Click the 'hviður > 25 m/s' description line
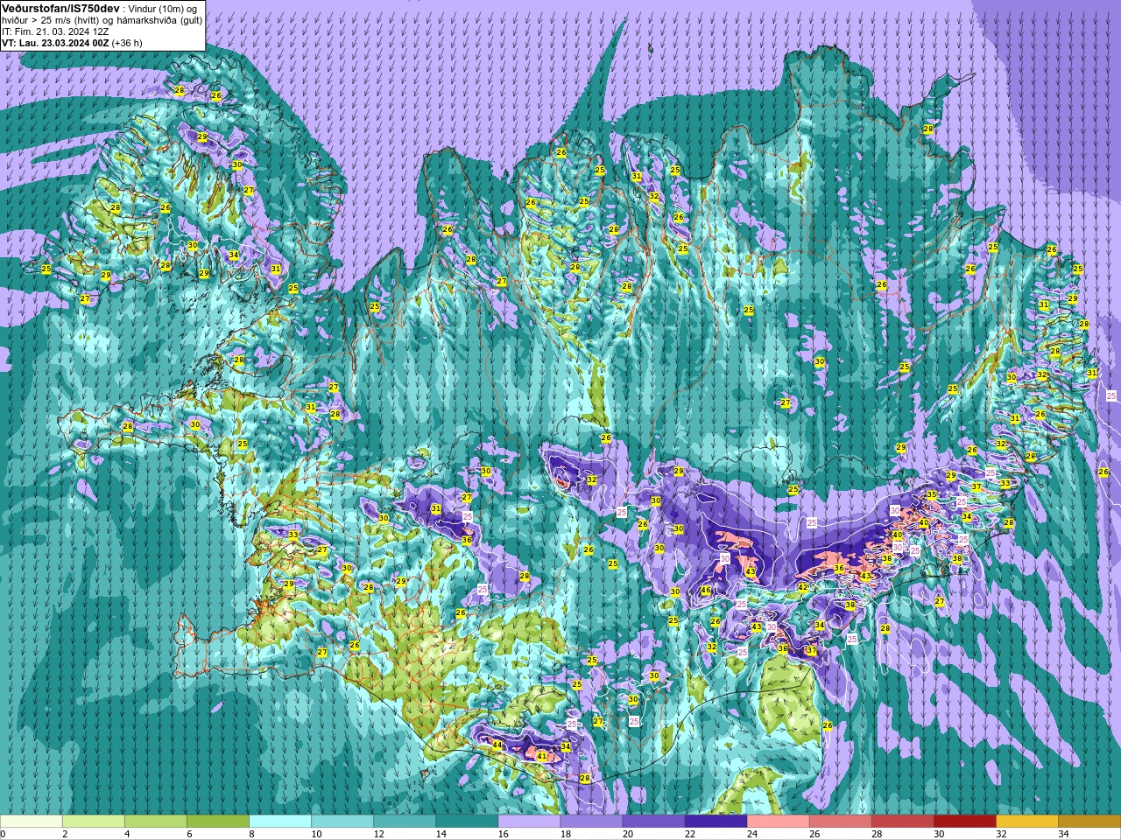 pyautogui.click(x=102, y=20)
